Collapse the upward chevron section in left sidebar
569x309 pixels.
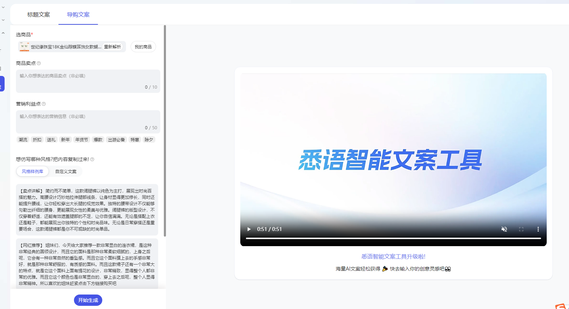coord(3,33)
